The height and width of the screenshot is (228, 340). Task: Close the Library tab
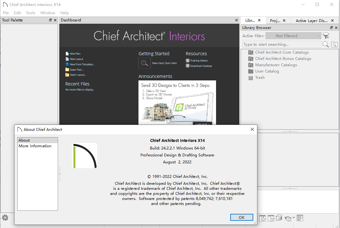coord(259,20)
